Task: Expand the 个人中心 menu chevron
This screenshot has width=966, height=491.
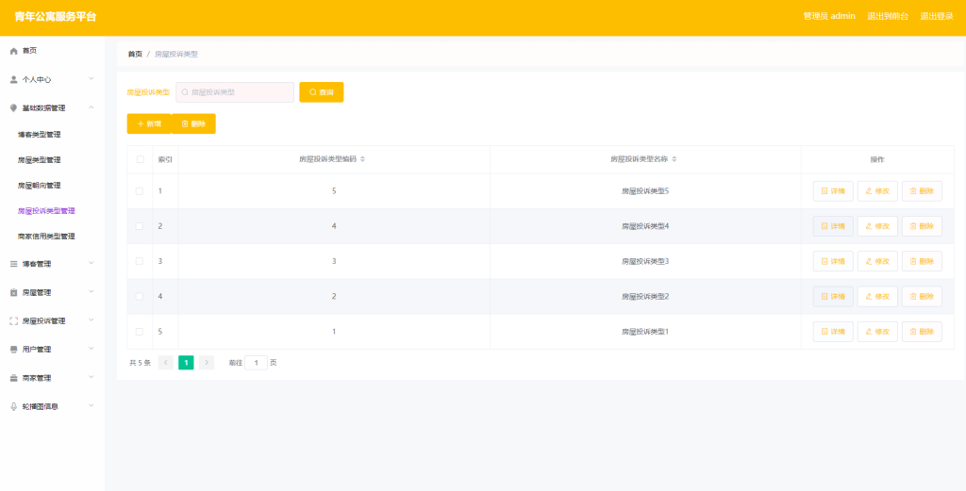Action: pyautogui.click(x=92, y=79)
